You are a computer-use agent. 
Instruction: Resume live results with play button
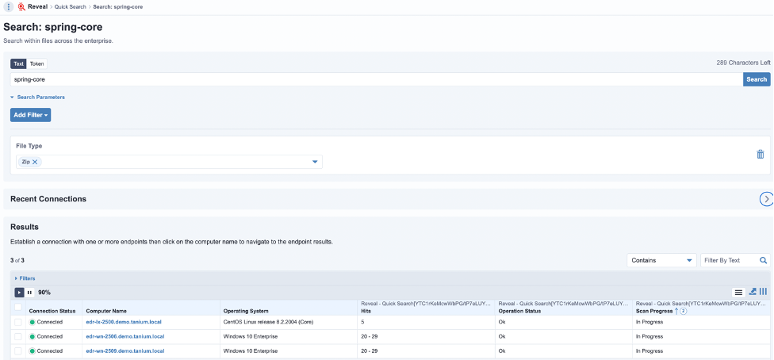coord(19,293)
